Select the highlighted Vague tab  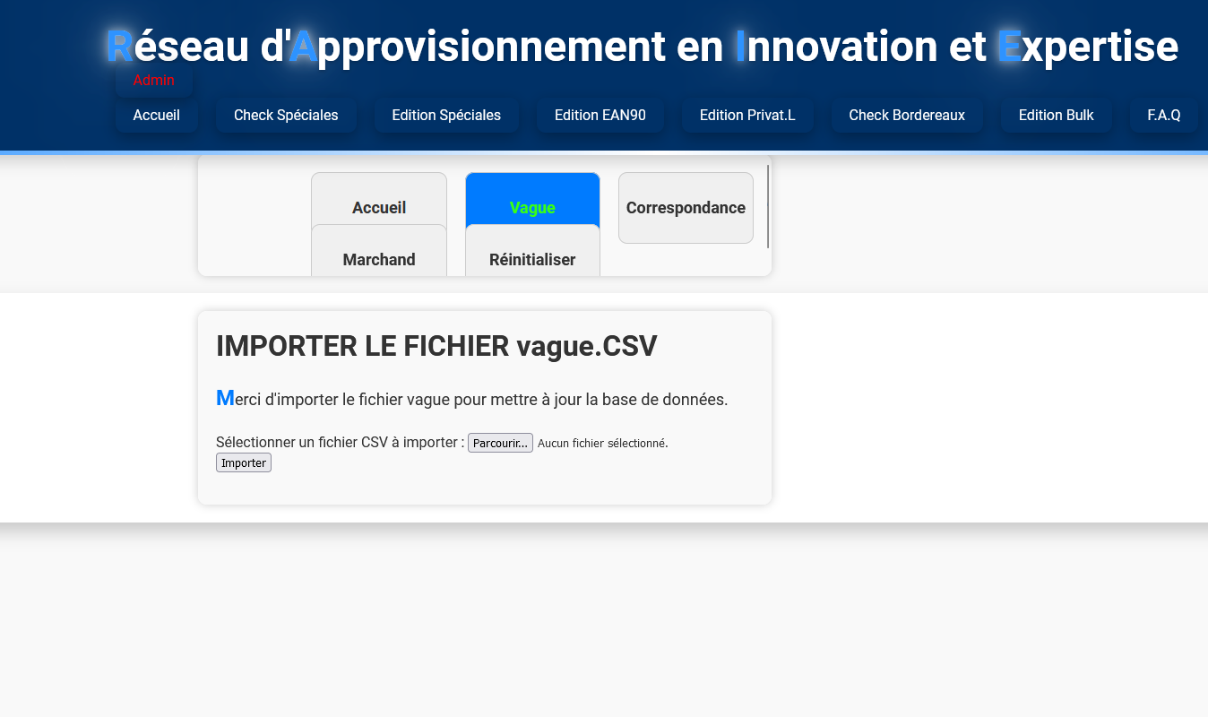pos(532,201)
